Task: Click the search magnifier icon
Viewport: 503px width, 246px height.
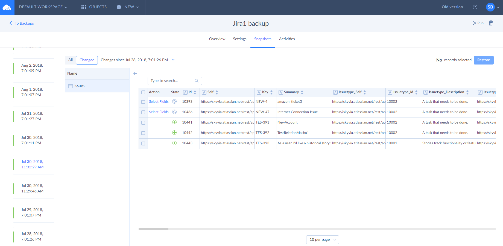Action: pos(197,81)
